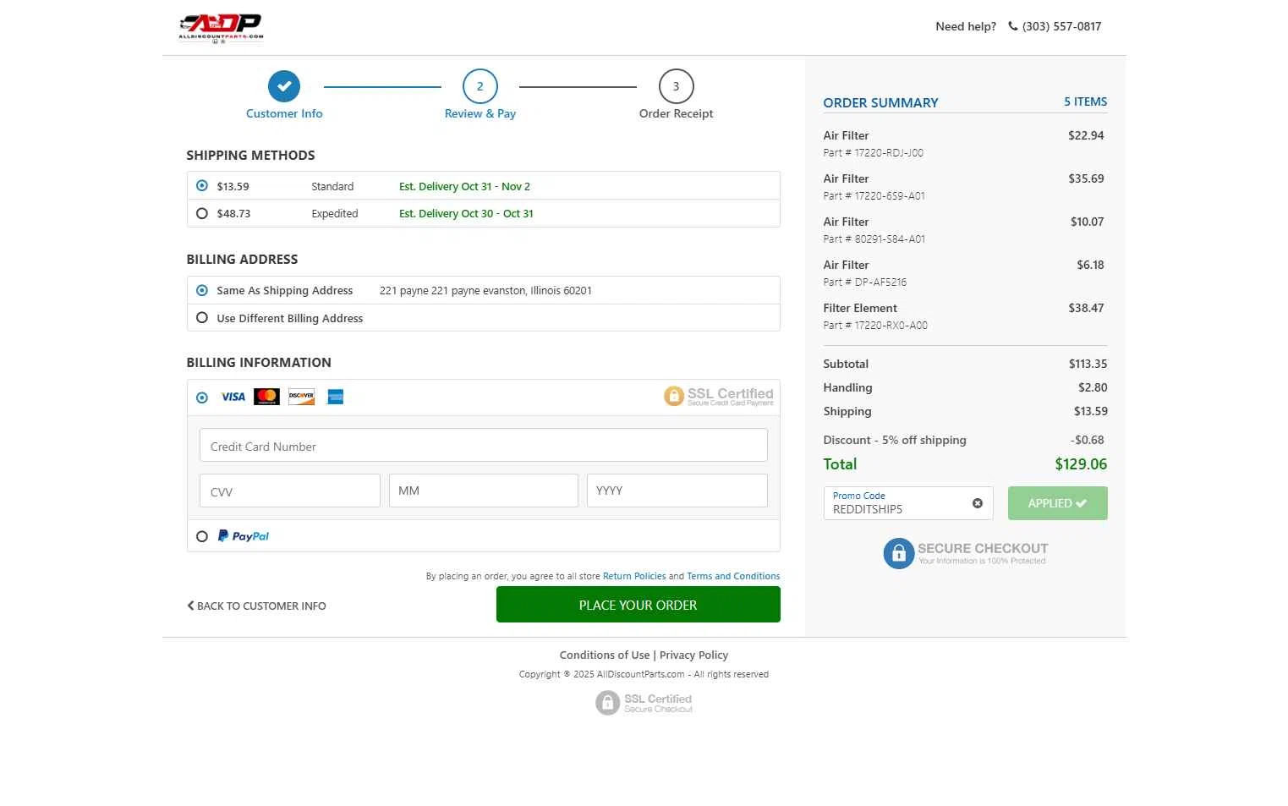Open the Terms and Conditions link
This screenshot has height=806, width=1288.
pyautogui.click(x=733, y=576)
